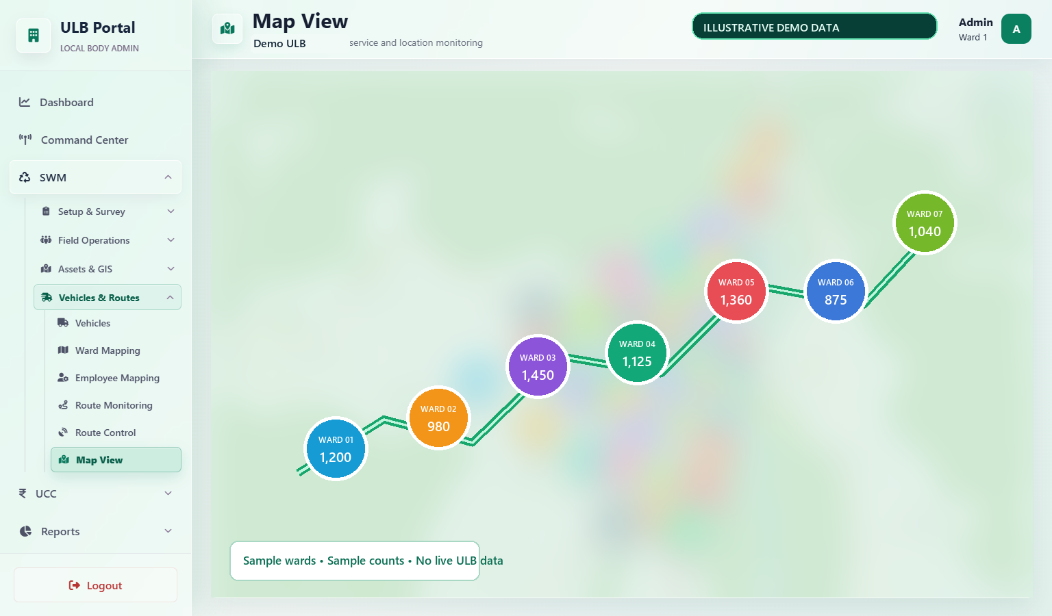
Task: Open the Dashboard menu item
Action: click(x=96, y=102)
